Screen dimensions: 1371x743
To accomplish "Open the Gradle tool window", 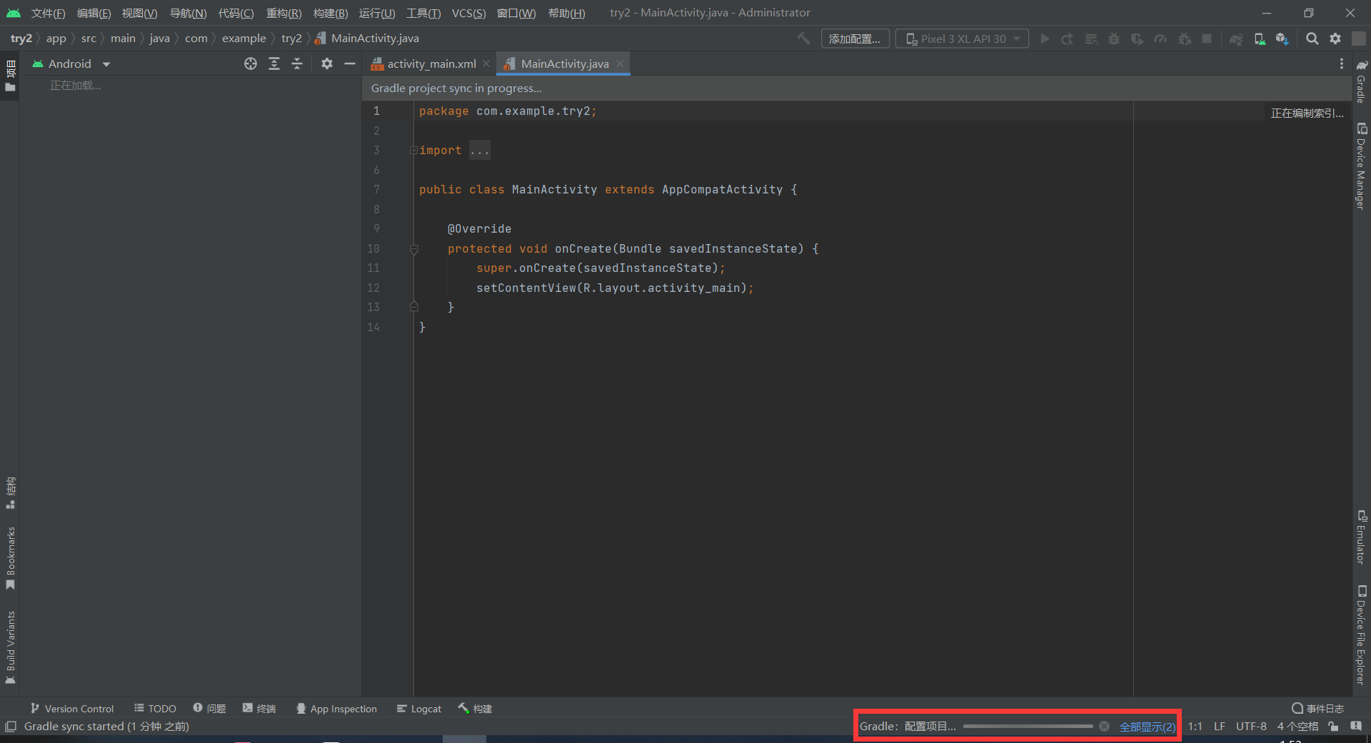I will tap(1362, 81).
